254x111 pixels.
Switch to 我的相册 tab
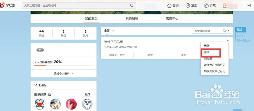point(132,18)
